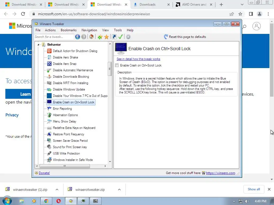Image resolution: width=274 pixels, height=205 pixels.
Task: Open Chrome three-dot menu
Action: (268, 14)
